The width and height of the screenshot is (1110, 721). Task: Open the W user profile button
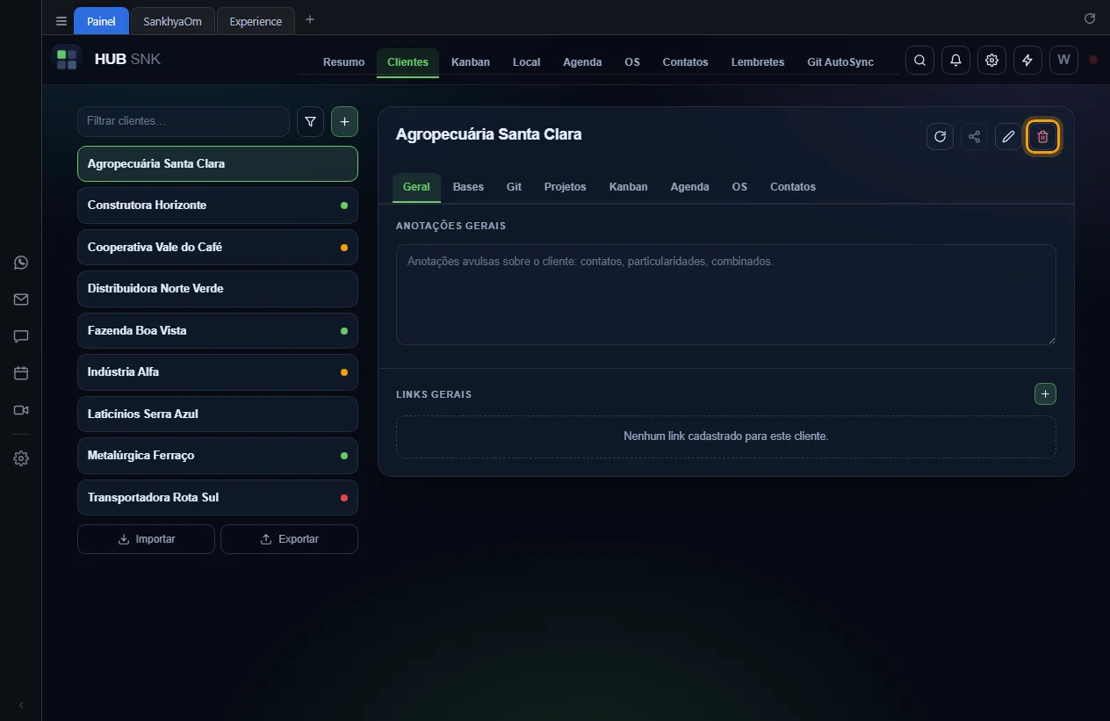click(1063, 61)
